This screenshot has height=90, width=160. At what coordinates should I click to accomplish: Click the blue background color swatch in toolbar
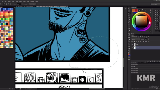tap(129, 55)
